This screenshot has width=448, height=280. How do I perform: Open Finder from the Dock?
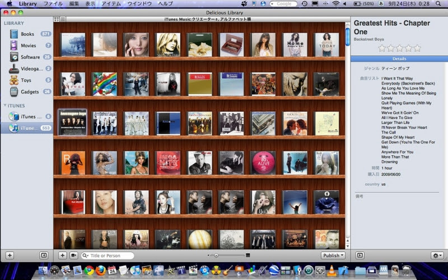pos(43,270)
